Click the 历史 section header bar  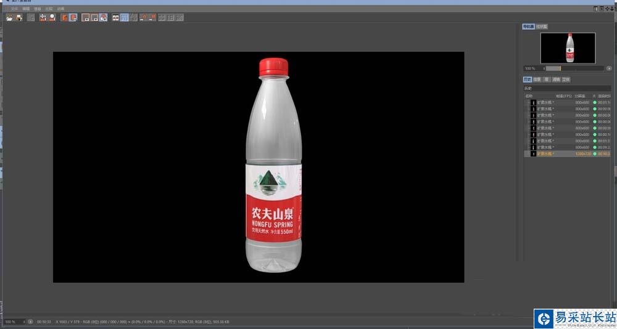point(566,89)
